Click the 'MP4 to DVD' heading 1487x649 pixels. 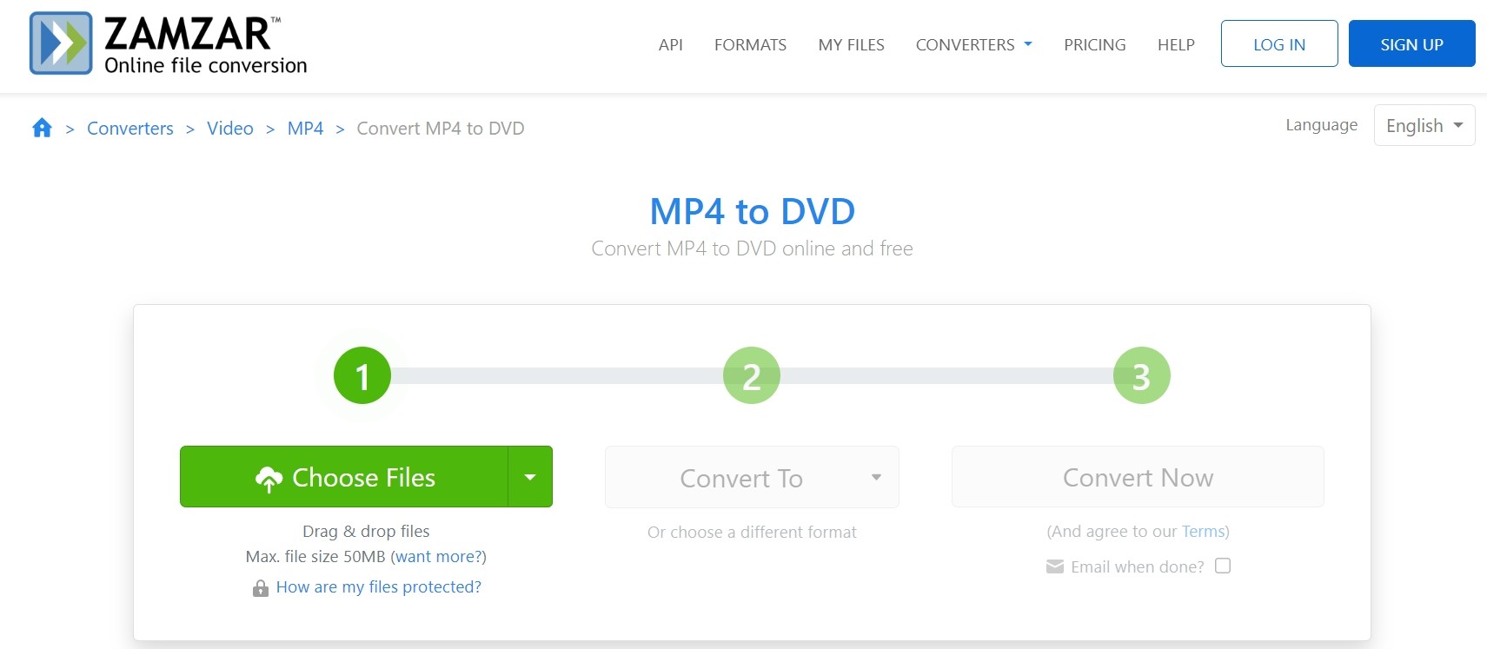tap(753, 211)
